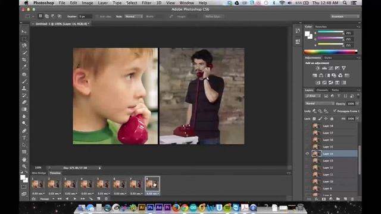381x214 pixels.
Task: Open the Fill value dropdown arrow
Action: pos(357,119)
